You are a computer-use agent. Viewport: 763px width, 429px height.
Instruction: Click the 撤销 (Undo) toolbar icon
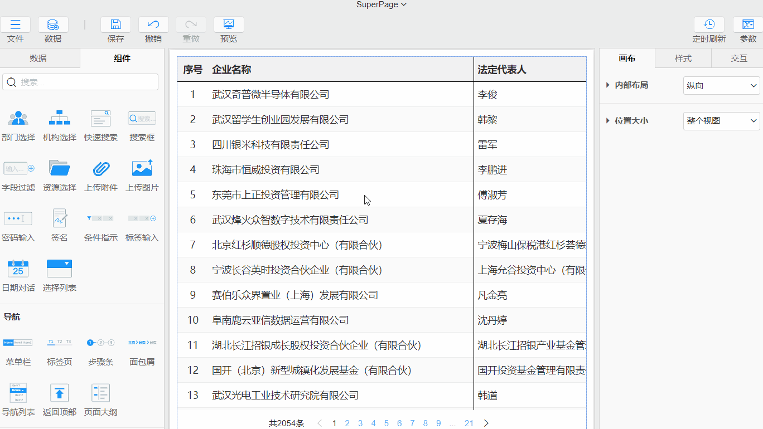coord(153,25)
